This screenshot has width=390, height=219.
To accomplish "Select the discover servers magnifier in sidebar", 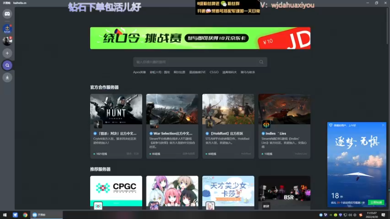I will [7, 65].
